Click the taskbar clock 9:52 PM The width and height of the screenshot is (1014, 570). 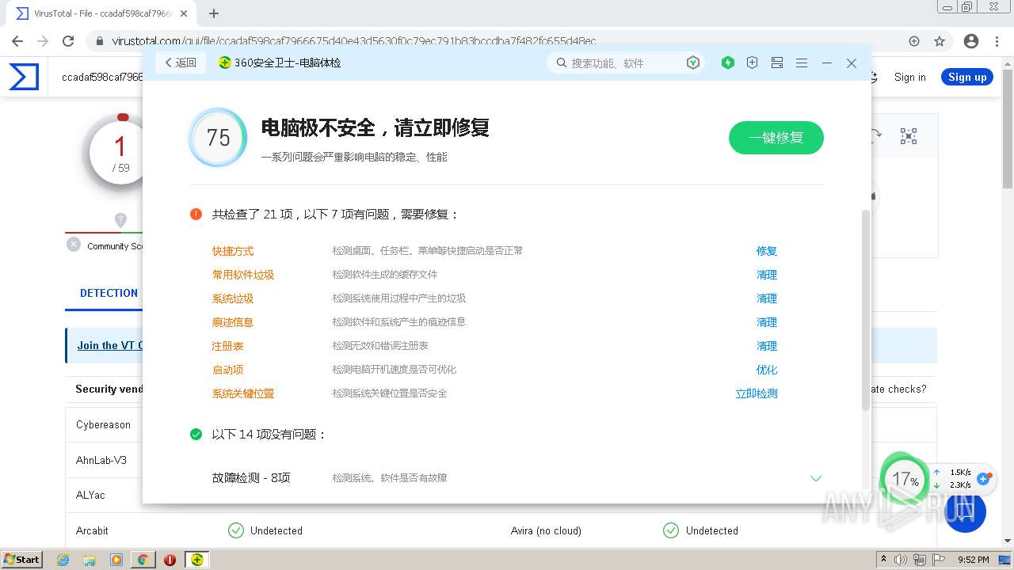[x=973, y=560]
